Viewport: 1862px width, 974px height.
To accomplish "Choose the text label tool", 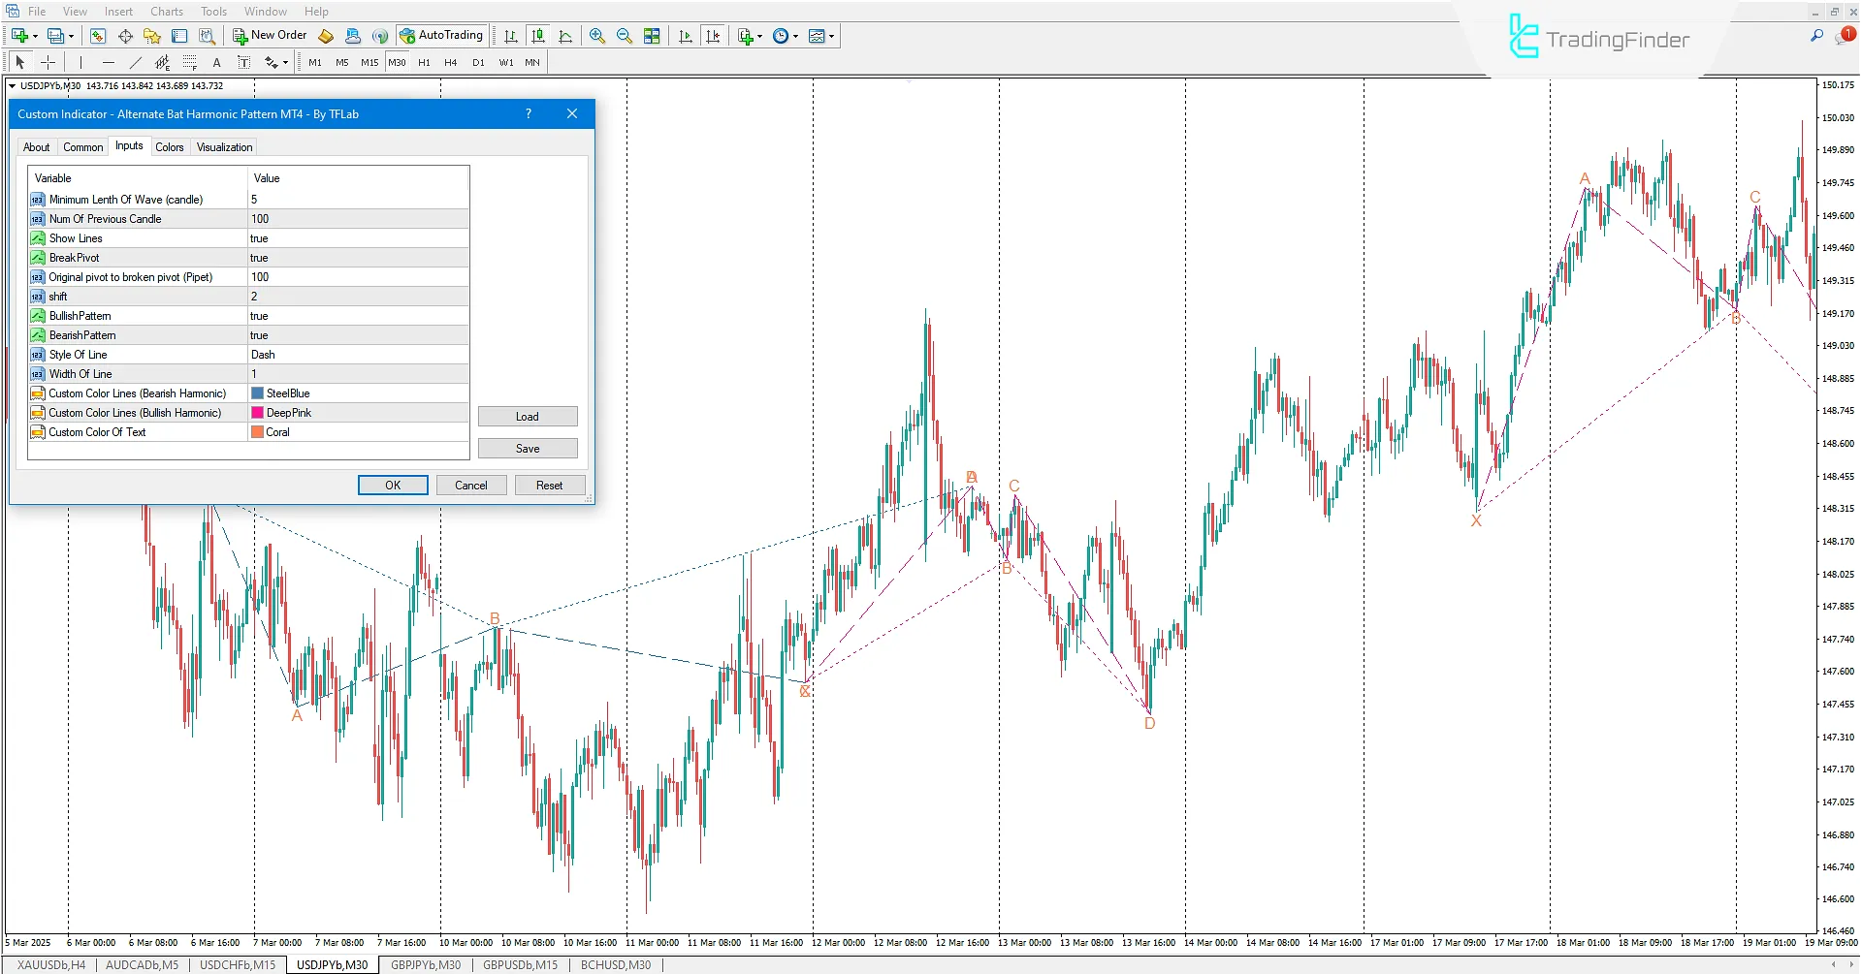I will pos(216,62).
